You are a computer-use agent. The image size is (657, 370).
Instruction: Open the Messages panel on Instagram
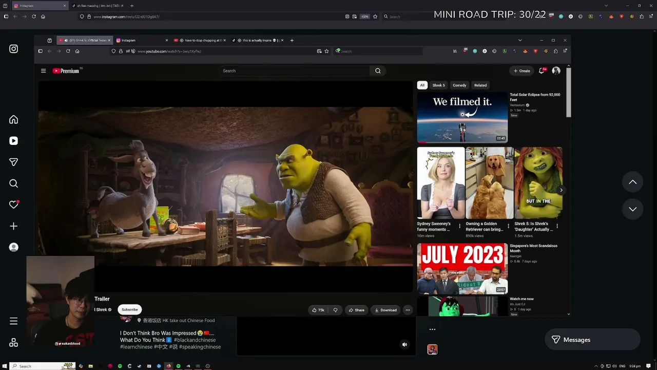pos(592,340)
